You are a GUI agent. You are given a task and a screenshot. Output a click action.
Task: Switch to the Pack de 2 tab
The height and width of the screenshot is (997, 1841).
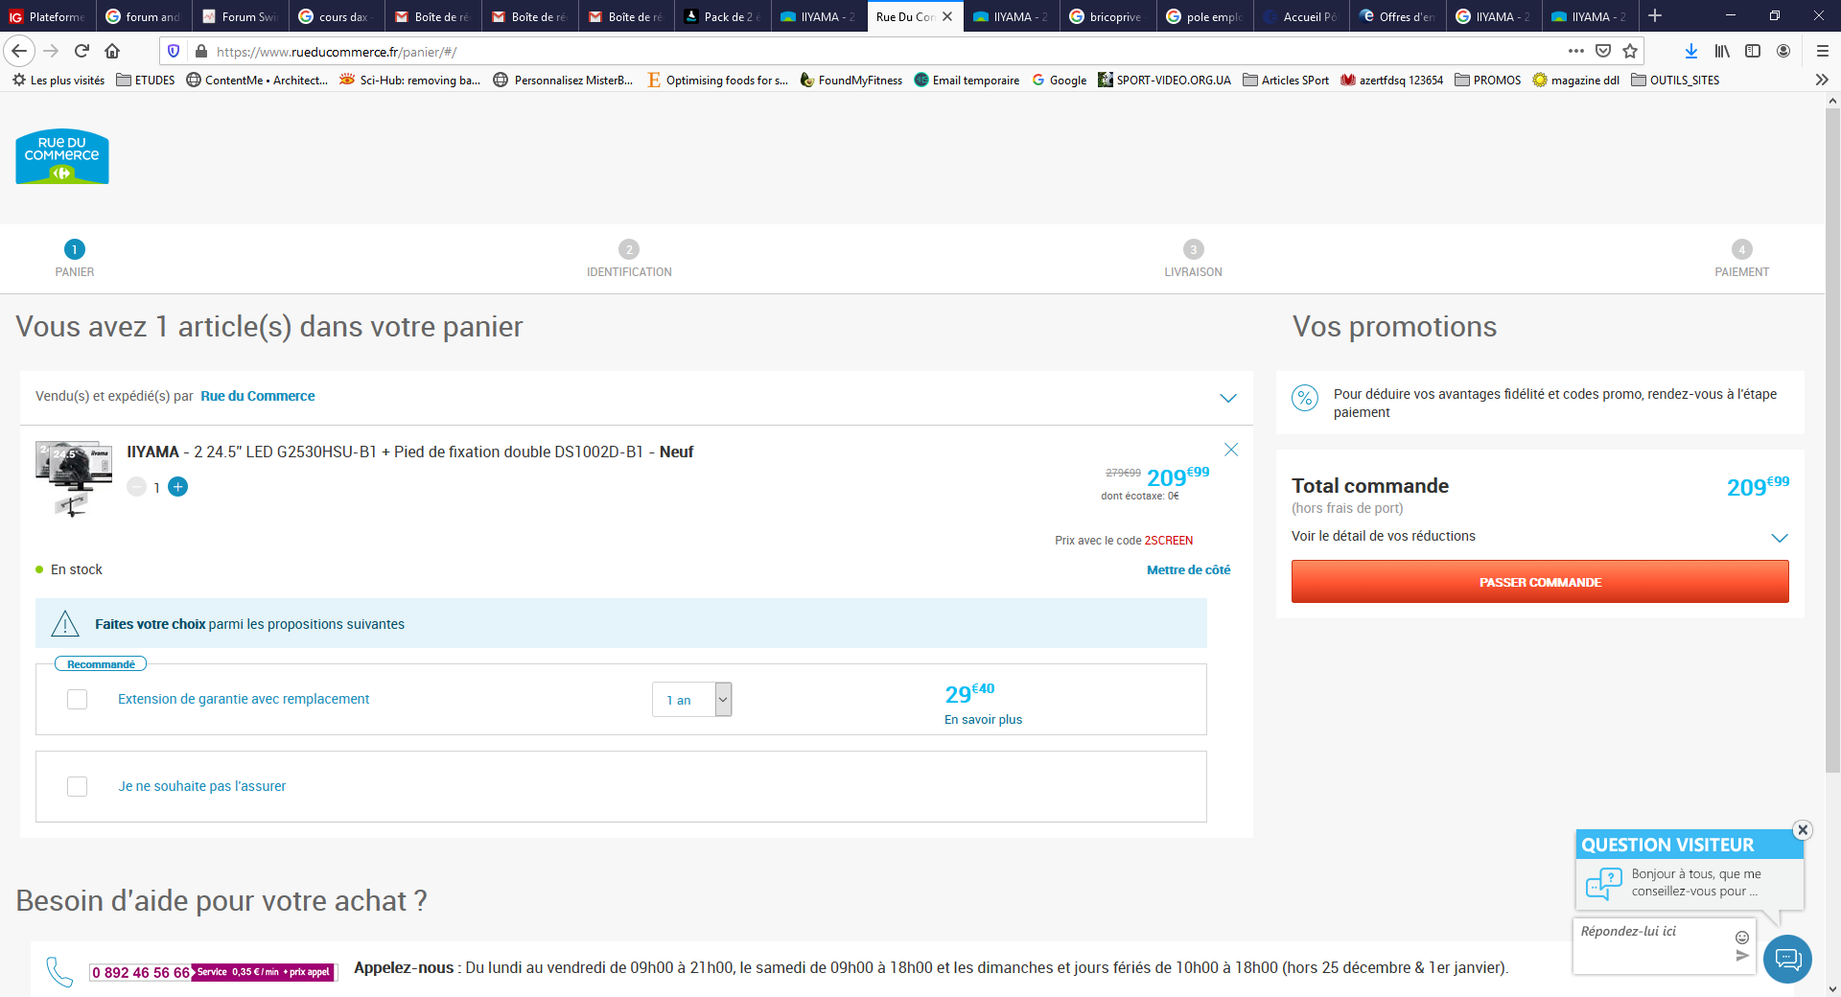(x=723, y=16)
